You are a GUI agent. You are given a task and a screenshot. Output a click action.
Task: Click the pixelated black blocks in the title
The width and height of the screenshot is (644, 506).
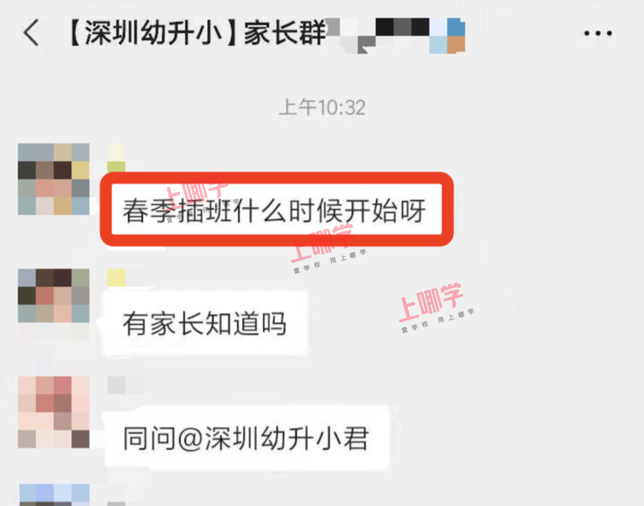click(x=403, y=27)
